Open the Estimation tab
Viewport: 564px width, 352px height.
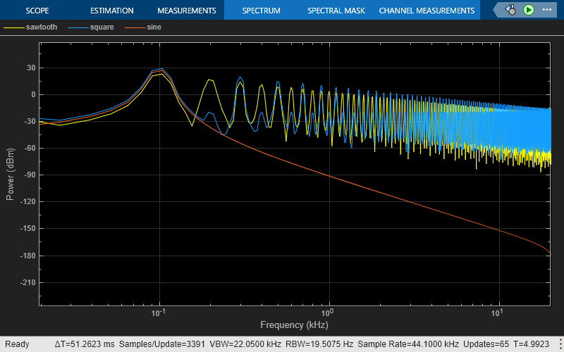click(x=112, y=11)
